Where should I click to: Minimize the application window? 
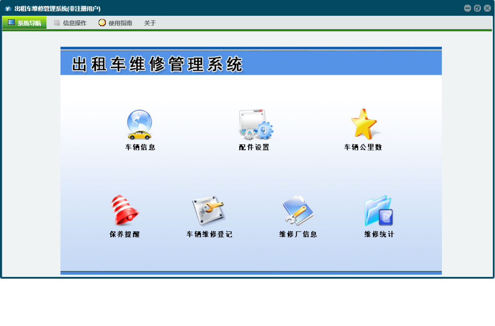(x=468, y=8)
